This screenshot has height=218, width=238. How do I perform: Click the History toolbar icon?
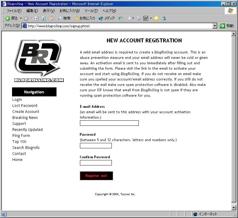(121, 18)
